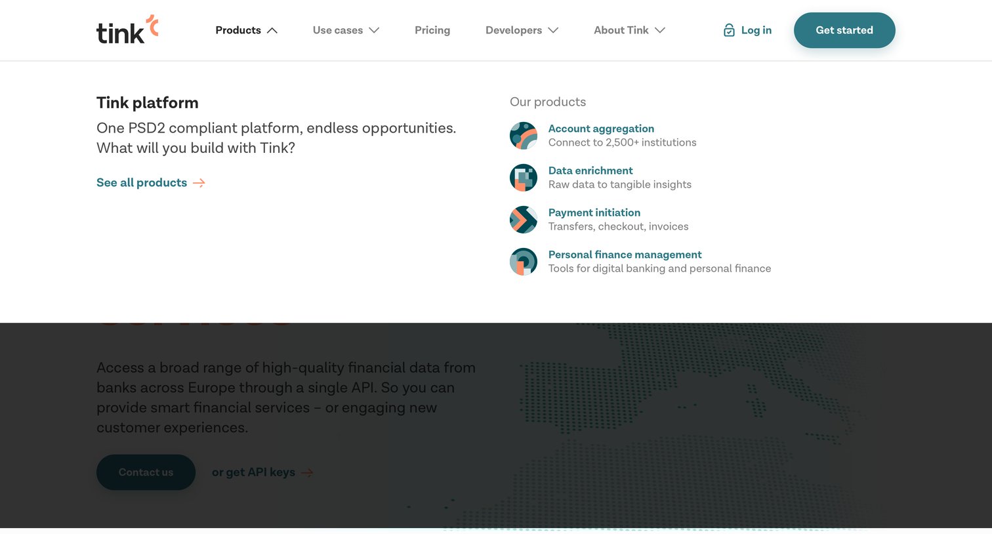The image size is (992, 534).
Task: Open the About Tink dropdown
Action: (x=629, y=30)
